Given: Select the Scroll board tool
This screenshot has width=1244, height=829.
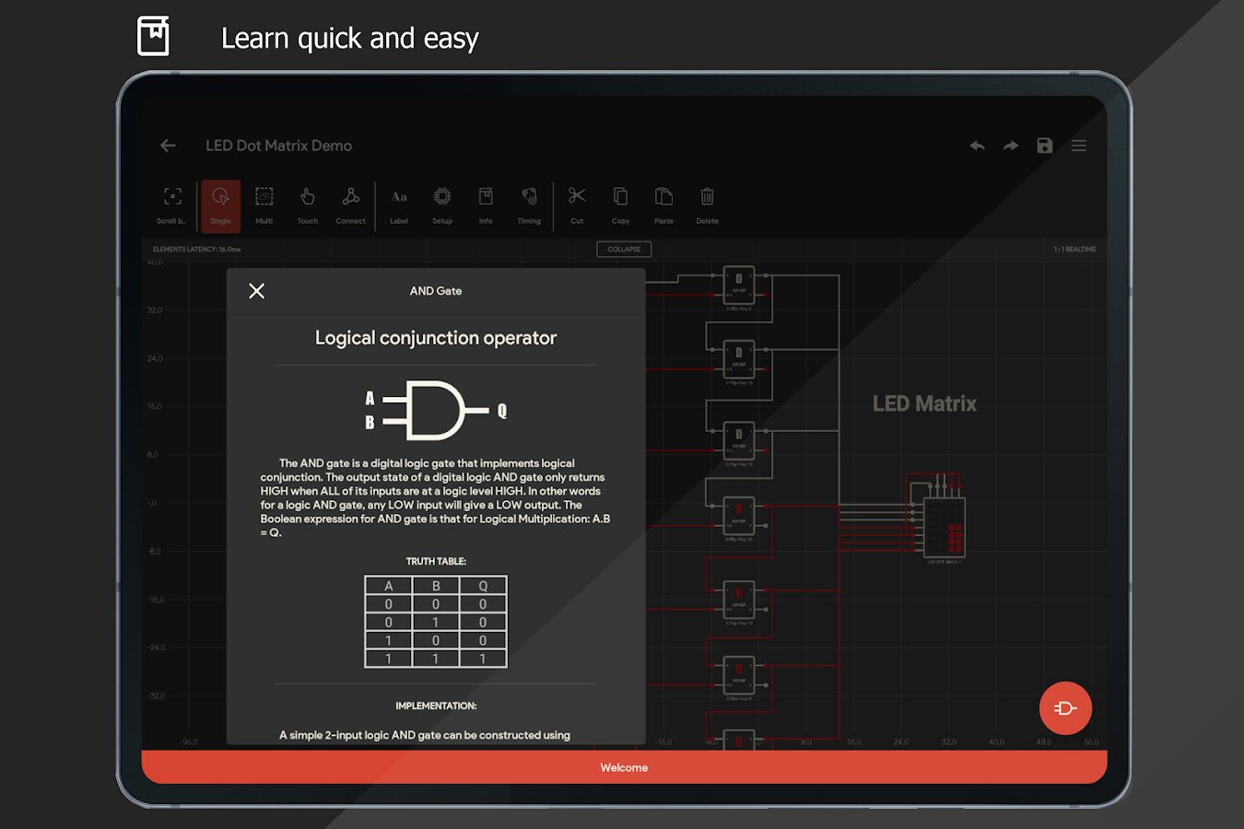Looking at the screenshot, I should [172, 204].
